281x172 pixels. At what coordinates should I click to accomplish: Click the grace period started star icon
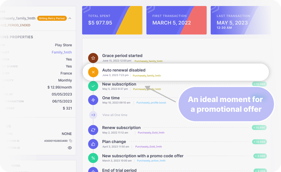93,58
